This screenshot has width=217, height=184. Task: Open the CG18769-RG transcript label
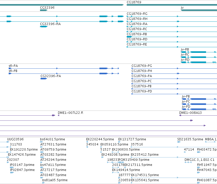137,14
